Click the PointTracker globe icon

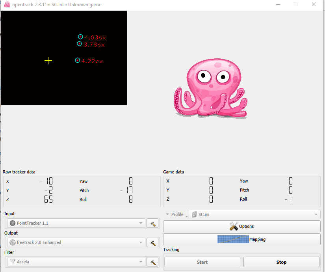[x=12, y=223]
